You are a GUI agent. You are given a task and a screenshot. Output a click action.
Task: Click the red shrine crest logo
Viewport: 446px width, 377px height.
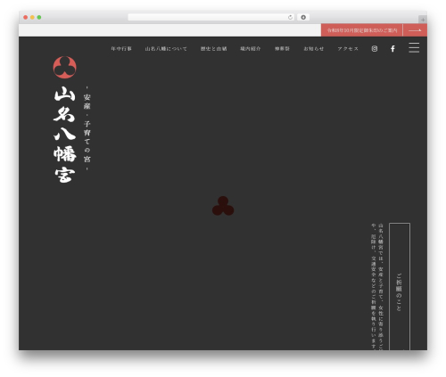point(64,67)
